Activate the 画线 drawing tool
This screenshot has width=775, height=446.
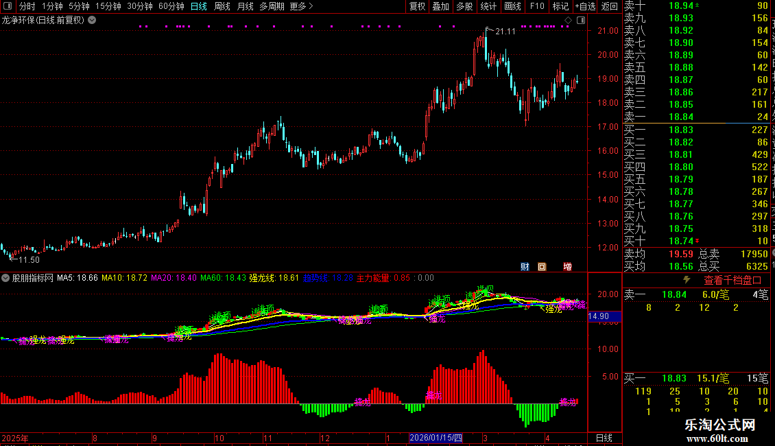512,6
